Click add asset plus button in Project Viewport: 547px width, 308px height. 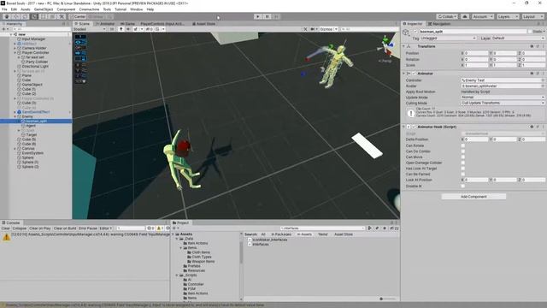pyautogui.click(x=175, y=228)
